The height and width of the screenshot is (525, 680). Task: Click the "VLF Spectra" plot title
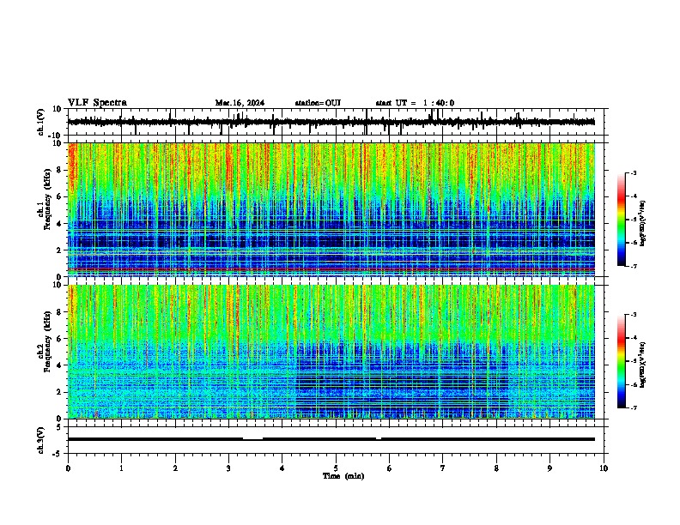[97, 103]
